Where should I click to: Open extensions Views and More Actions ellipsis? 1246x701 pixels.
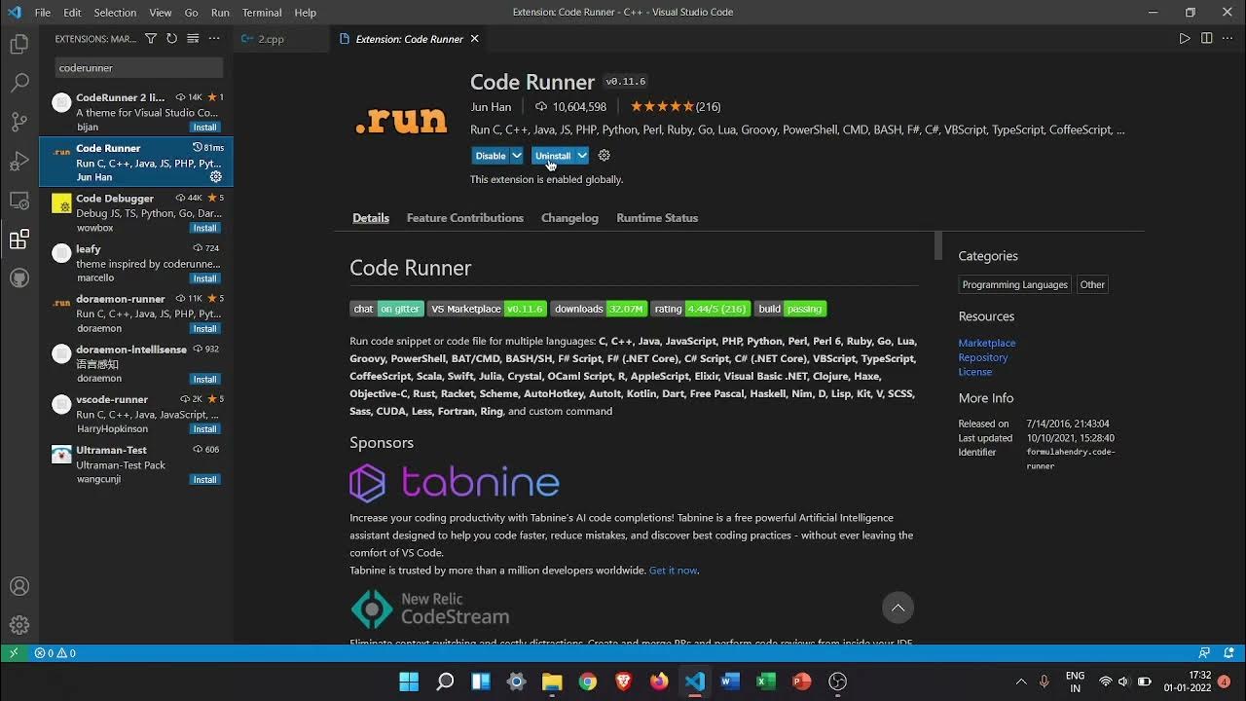214,39
